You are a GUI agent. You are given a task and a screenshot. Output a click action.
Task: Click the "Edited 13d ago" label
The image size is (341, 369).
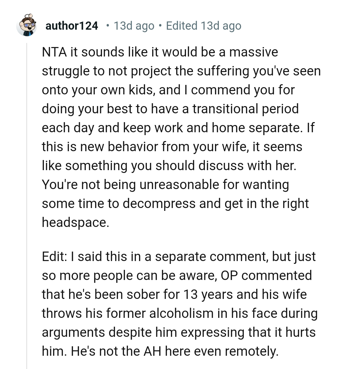click(204, 26)
